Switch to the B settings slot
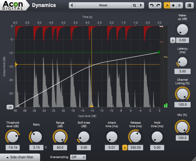196x161 pixels. (x=179, y=5)
